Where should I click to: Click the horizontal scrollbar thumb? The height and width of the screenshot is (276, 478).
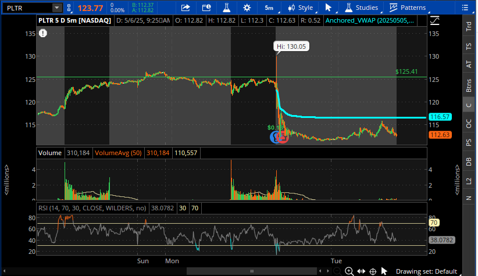pyautogui.click(x=252, y=271)
